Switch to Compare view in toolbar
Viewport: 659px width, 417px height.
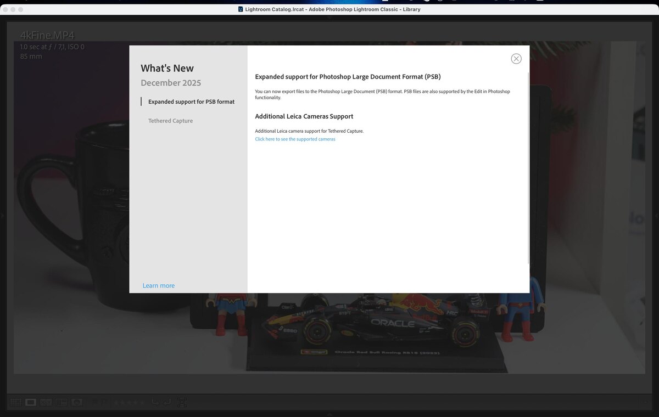point(46,402)
